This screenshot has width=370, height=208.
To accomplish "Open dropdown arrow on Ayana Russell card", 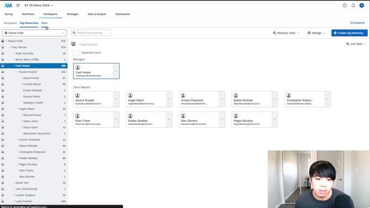I will (116, 99).
